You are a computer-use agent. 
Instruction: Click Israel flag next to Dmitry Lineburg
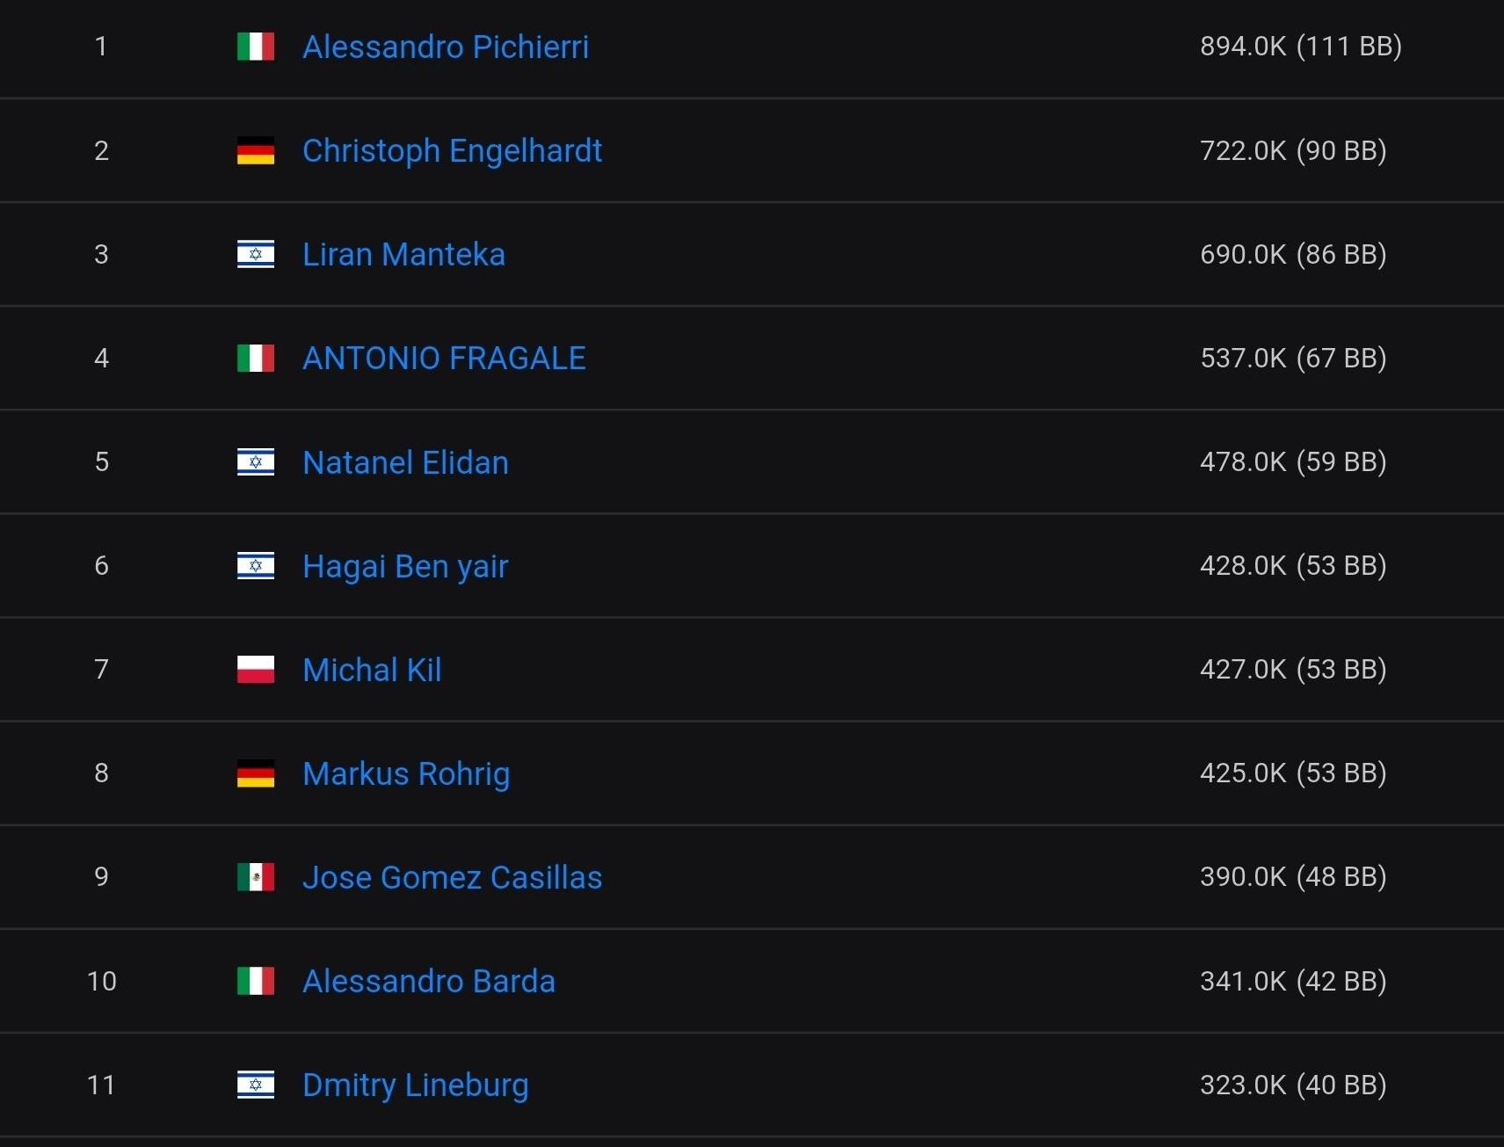[256, 1085]
